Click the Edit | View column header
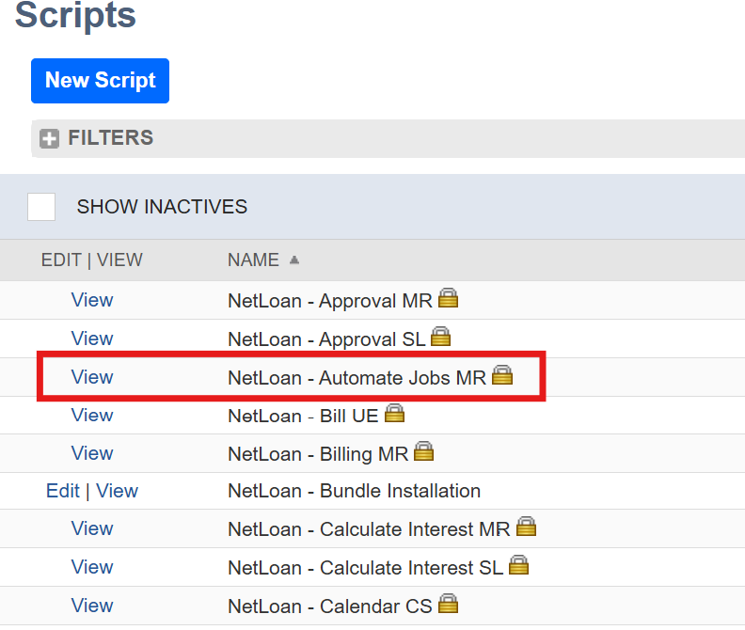Screen dimensions: 745x630 pyautogui.click(x=91, y=260)
